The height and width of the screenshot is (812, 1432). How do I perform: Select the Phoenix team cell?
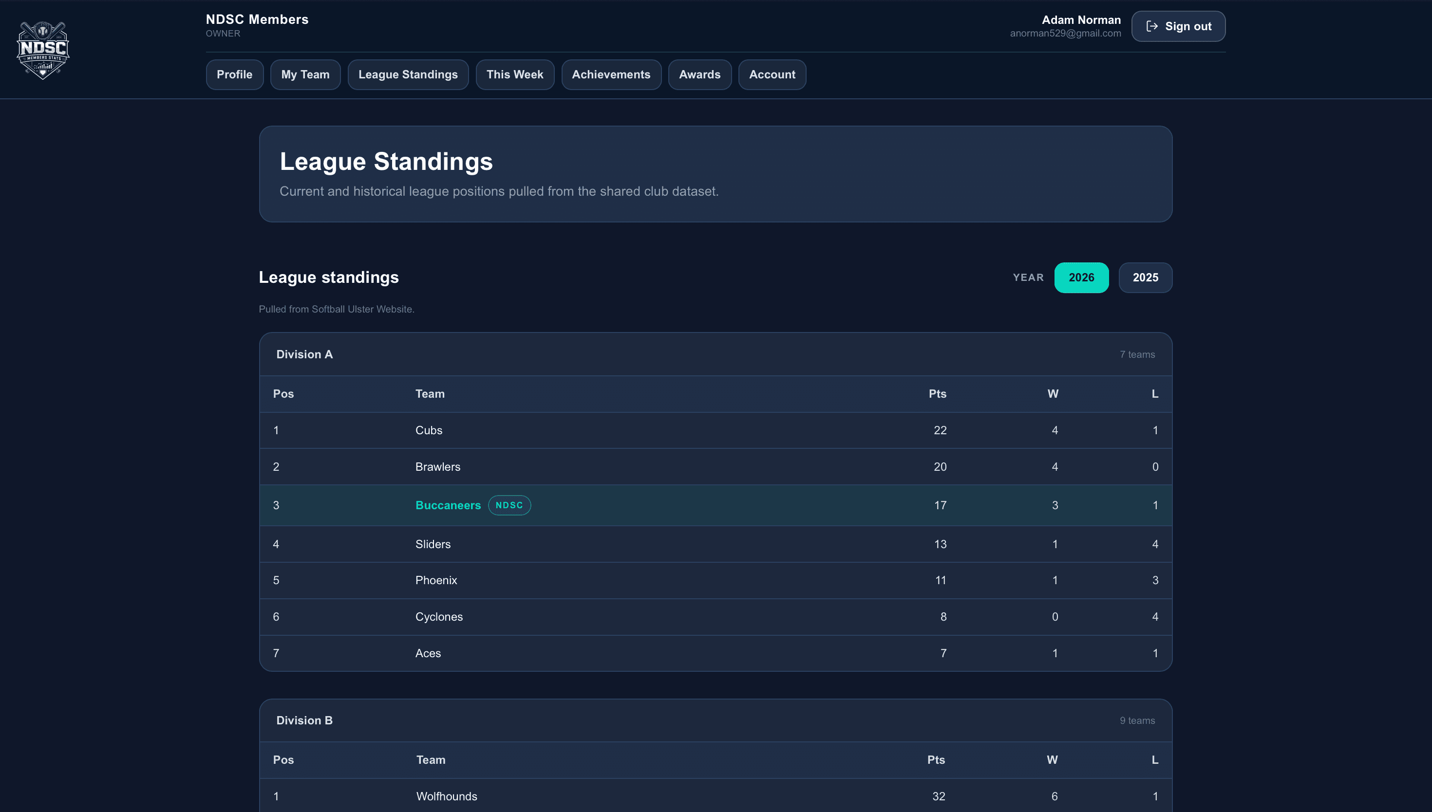click(435, 580)
